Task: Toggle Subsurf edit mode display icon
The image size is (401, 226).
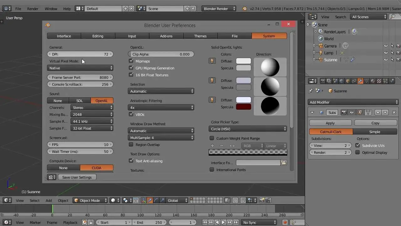Action: [360, 112]
